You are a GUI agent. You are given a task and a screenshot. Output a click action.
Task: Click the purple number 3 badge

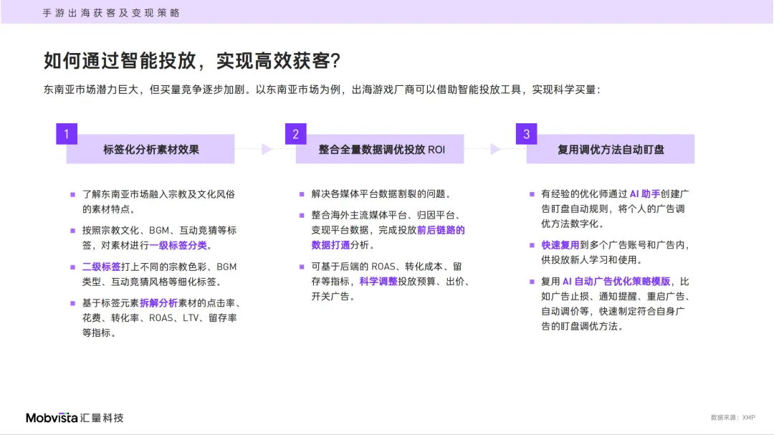(526, 134)
